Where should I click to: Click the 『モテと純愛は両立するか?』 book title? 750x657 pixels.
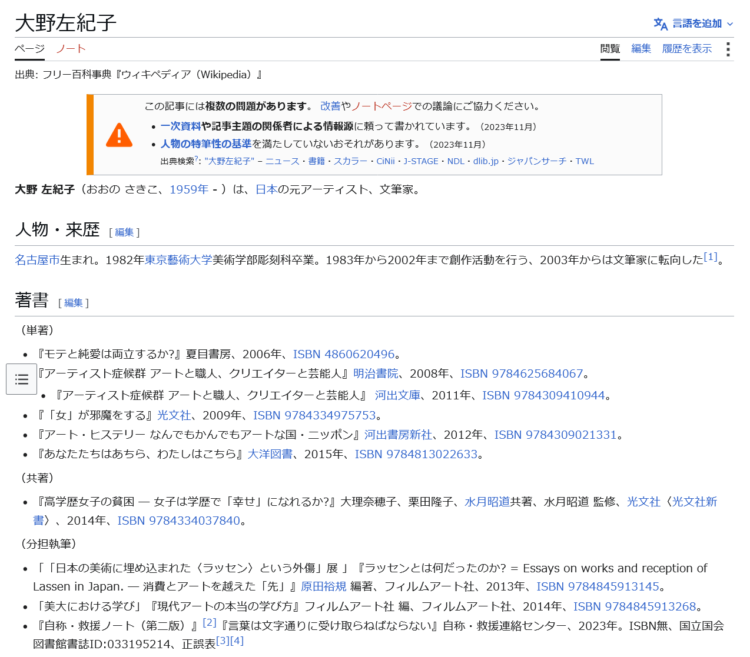109,354
